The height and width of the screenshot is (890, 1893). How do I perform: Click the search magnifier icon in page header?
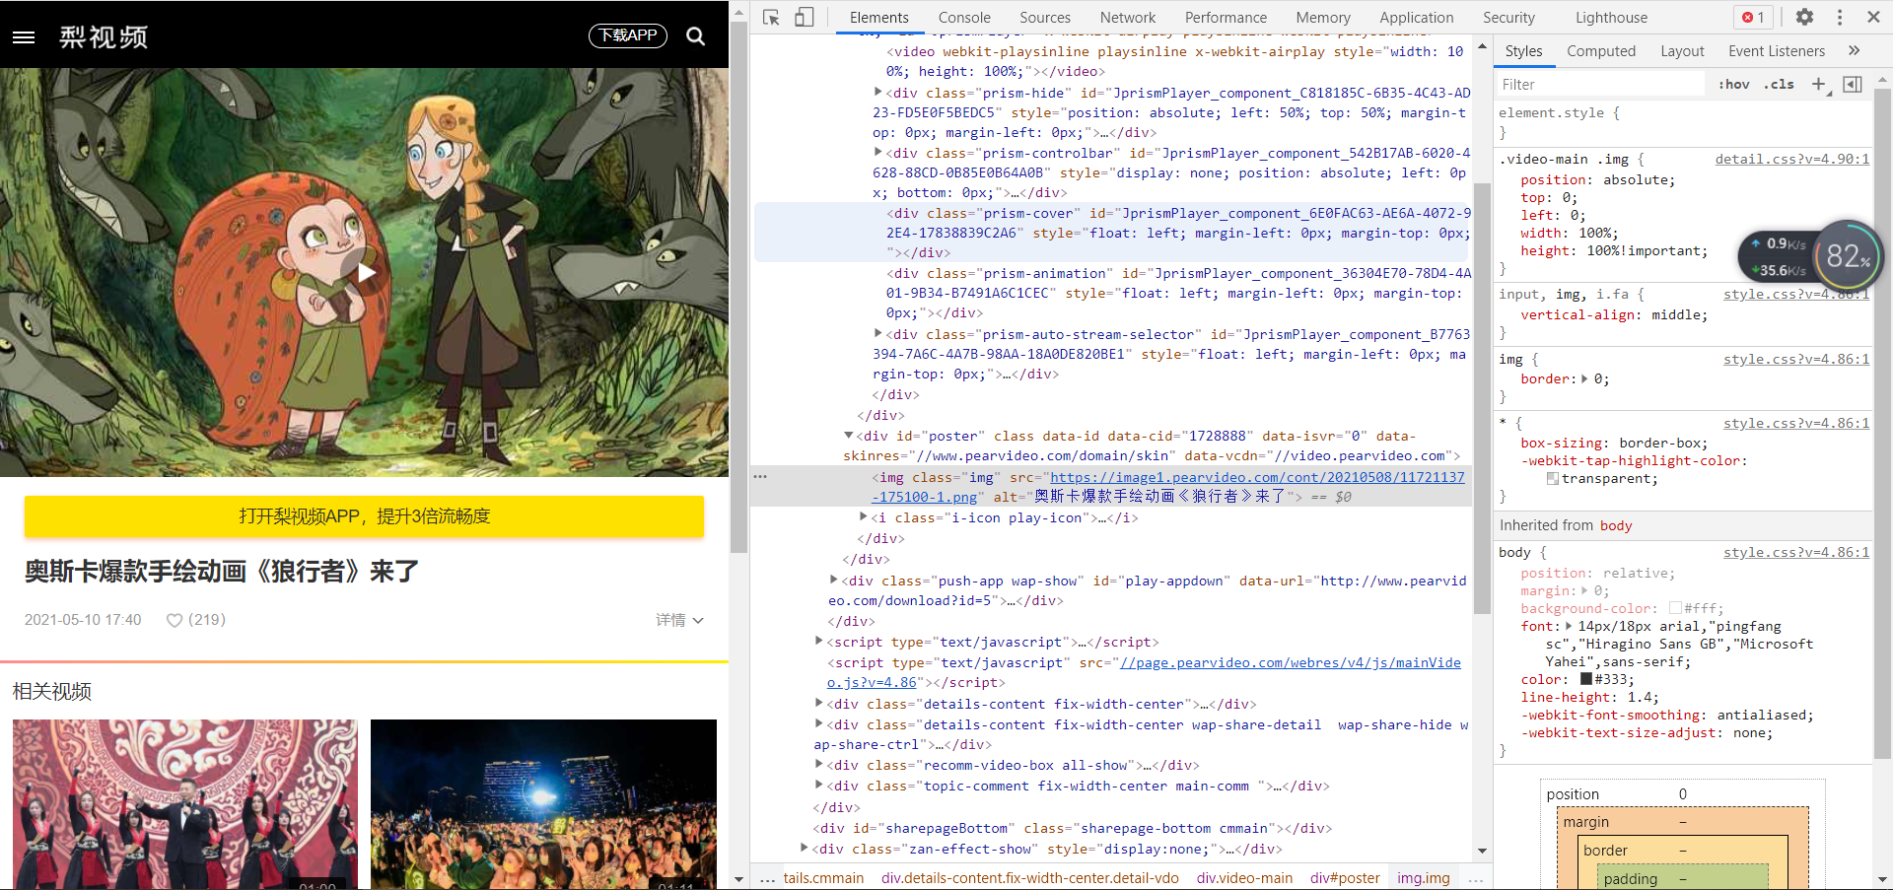pyautogui.click(x=695, y=36)
